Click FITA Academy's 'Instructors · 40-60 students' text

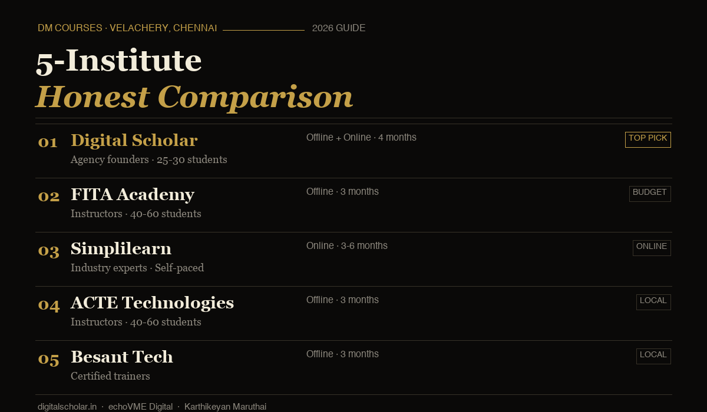click(136, 214)
